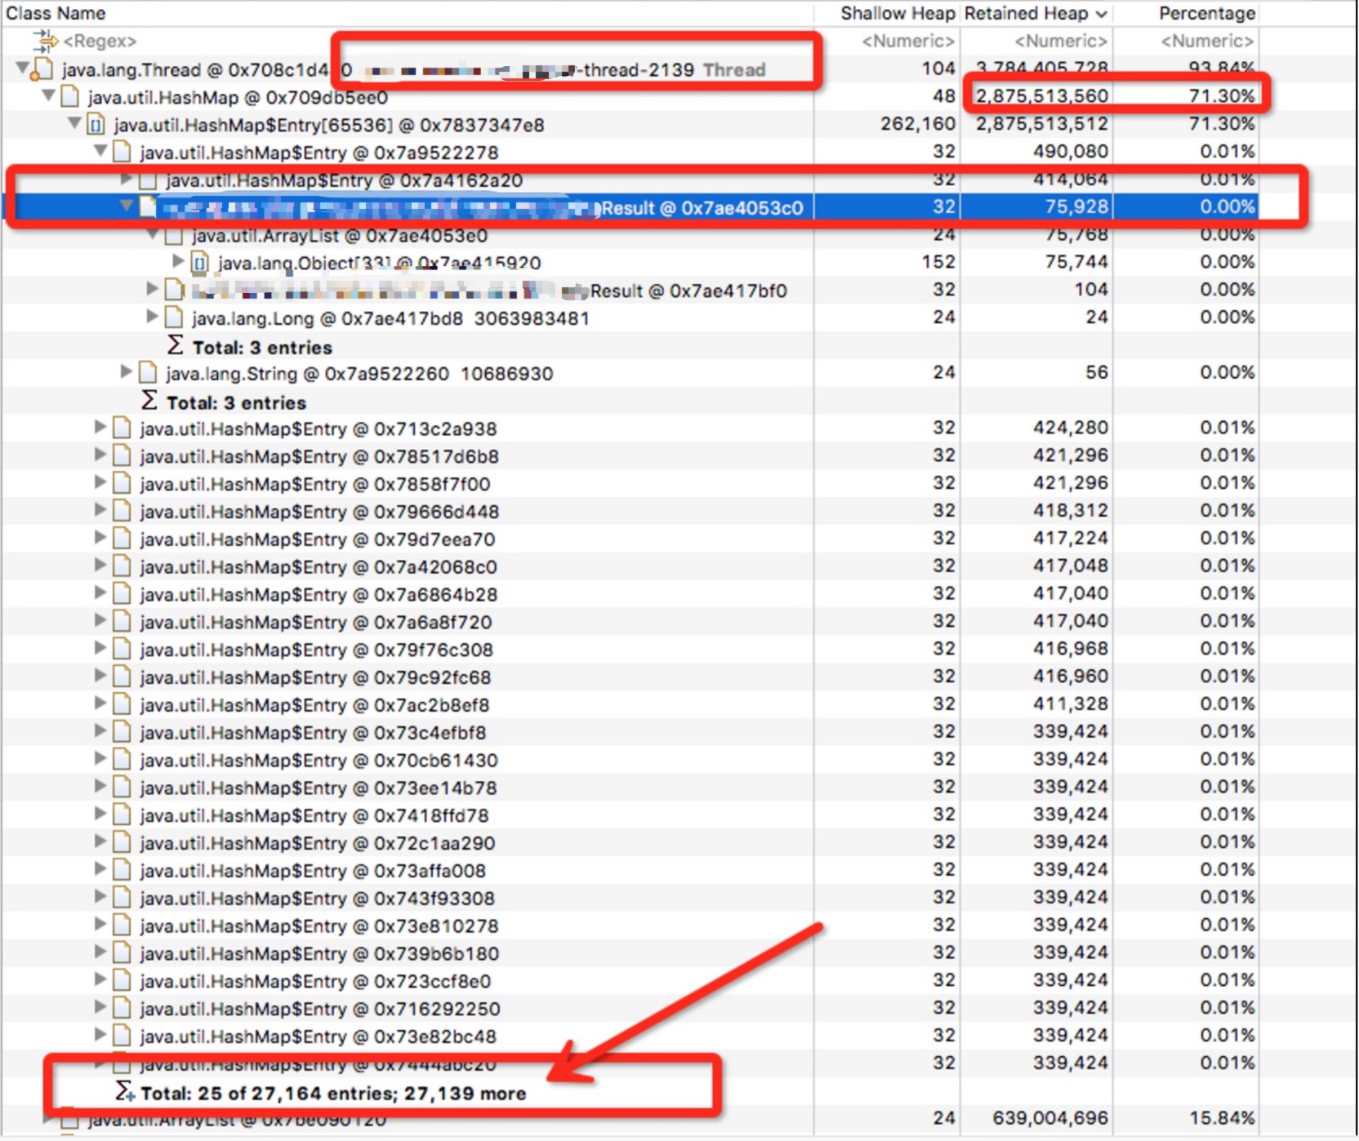Viewport: 1359px width, 1141px height.
Task: Click the icon of Result @ 0x7ae417bf0
Action: [x=174, y=291]
